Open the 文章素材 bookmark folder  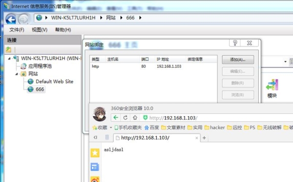(173, 128)
